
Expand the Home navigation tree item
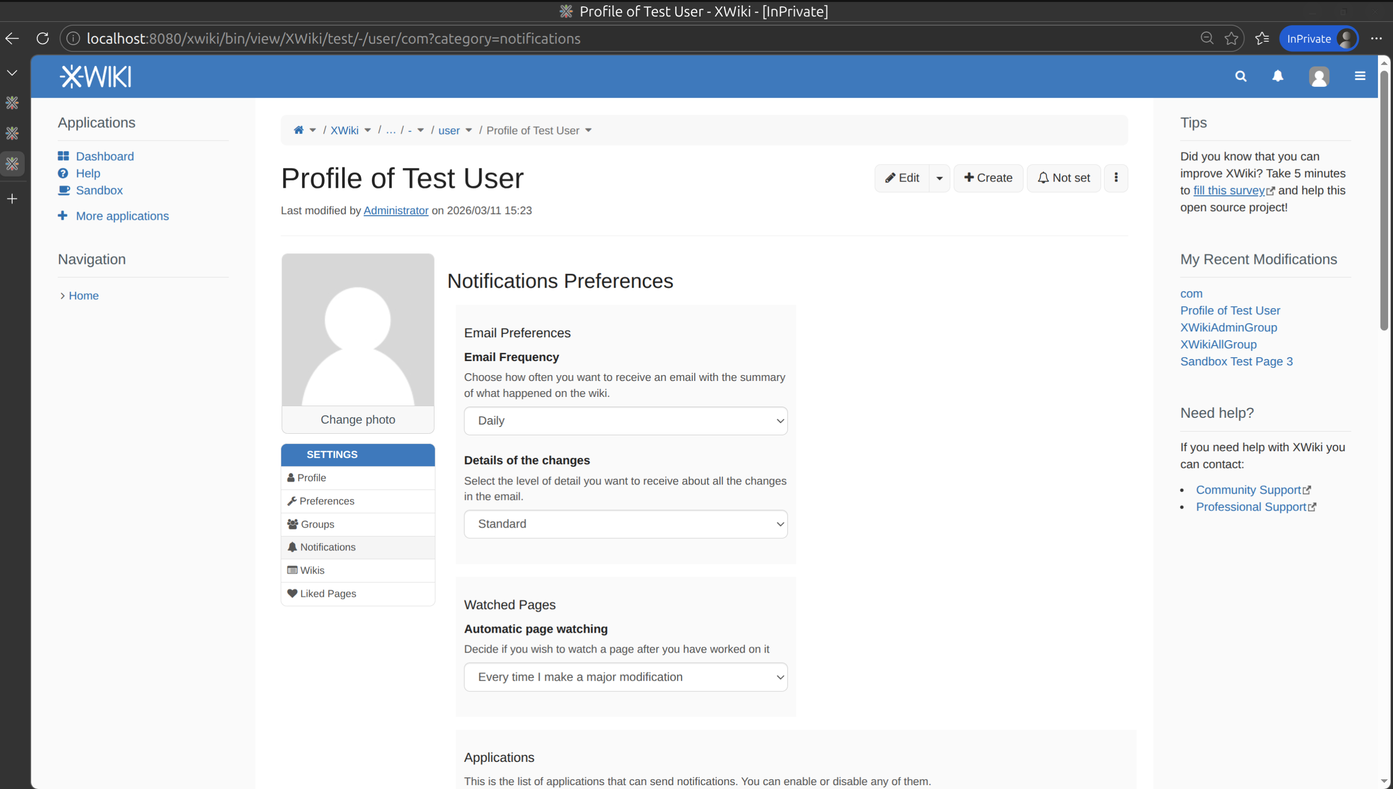tap(62, 296)
